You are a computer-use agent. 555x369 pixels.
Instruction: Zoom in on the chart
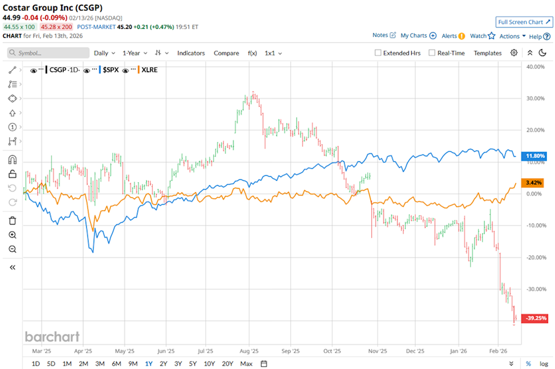click(13, 235)
